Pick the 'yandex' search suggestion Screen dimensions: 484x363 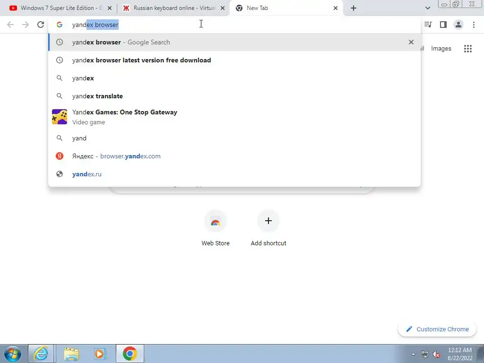pyautogui.click(x=234, y=78)
